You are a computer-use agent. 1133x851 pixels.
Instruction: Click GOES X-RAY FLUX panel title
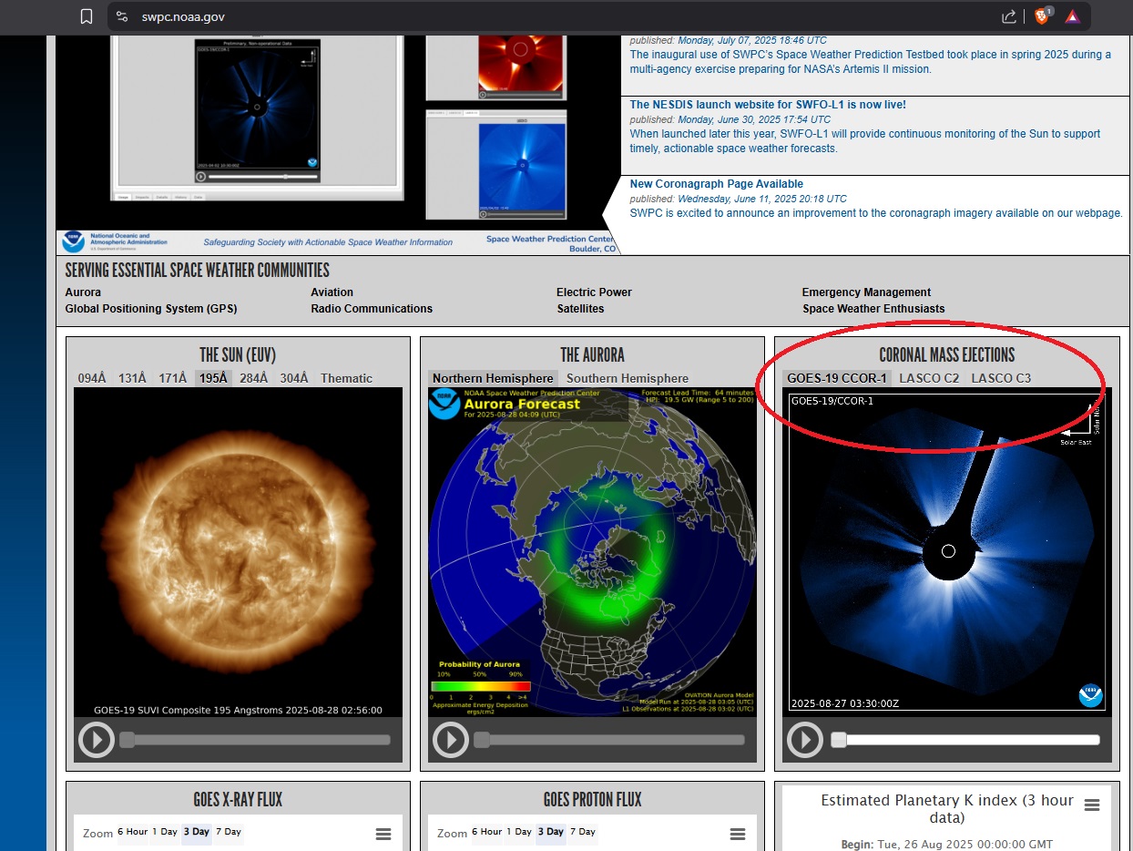click(x=238, y=800)
